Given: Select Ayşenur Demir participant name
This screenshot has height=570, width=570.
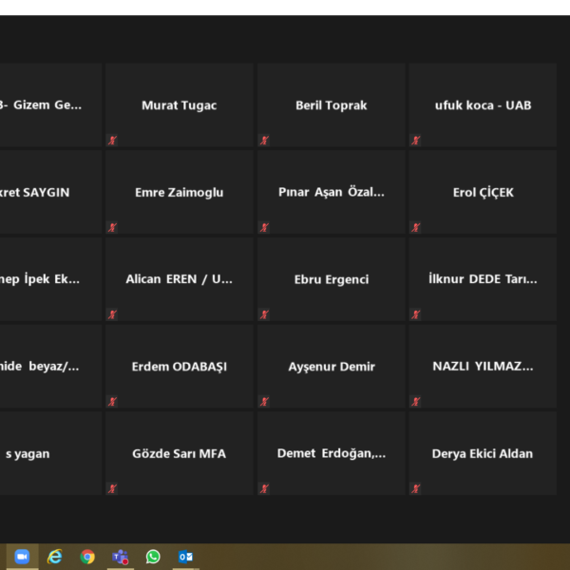Looking at the screenshot, I should [332, 367].
